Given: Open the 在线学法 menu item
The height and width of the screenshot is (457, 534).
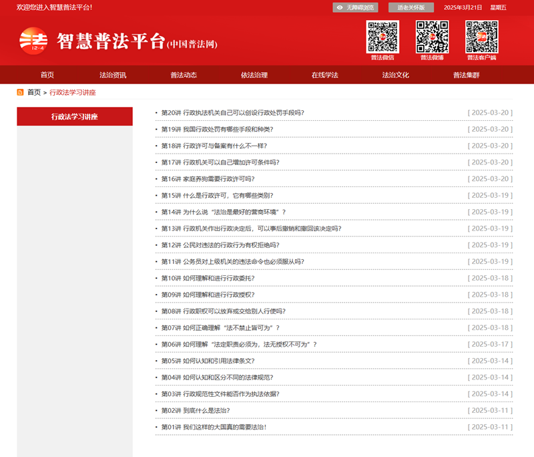Looking at the screenshot, I should [x=325, y=75].
